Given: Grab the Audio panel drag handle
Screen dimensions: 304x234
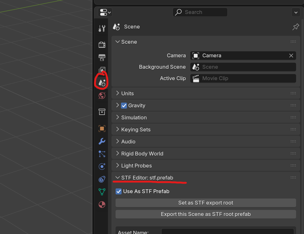Looking at the screenshot, I should [293, 141].
